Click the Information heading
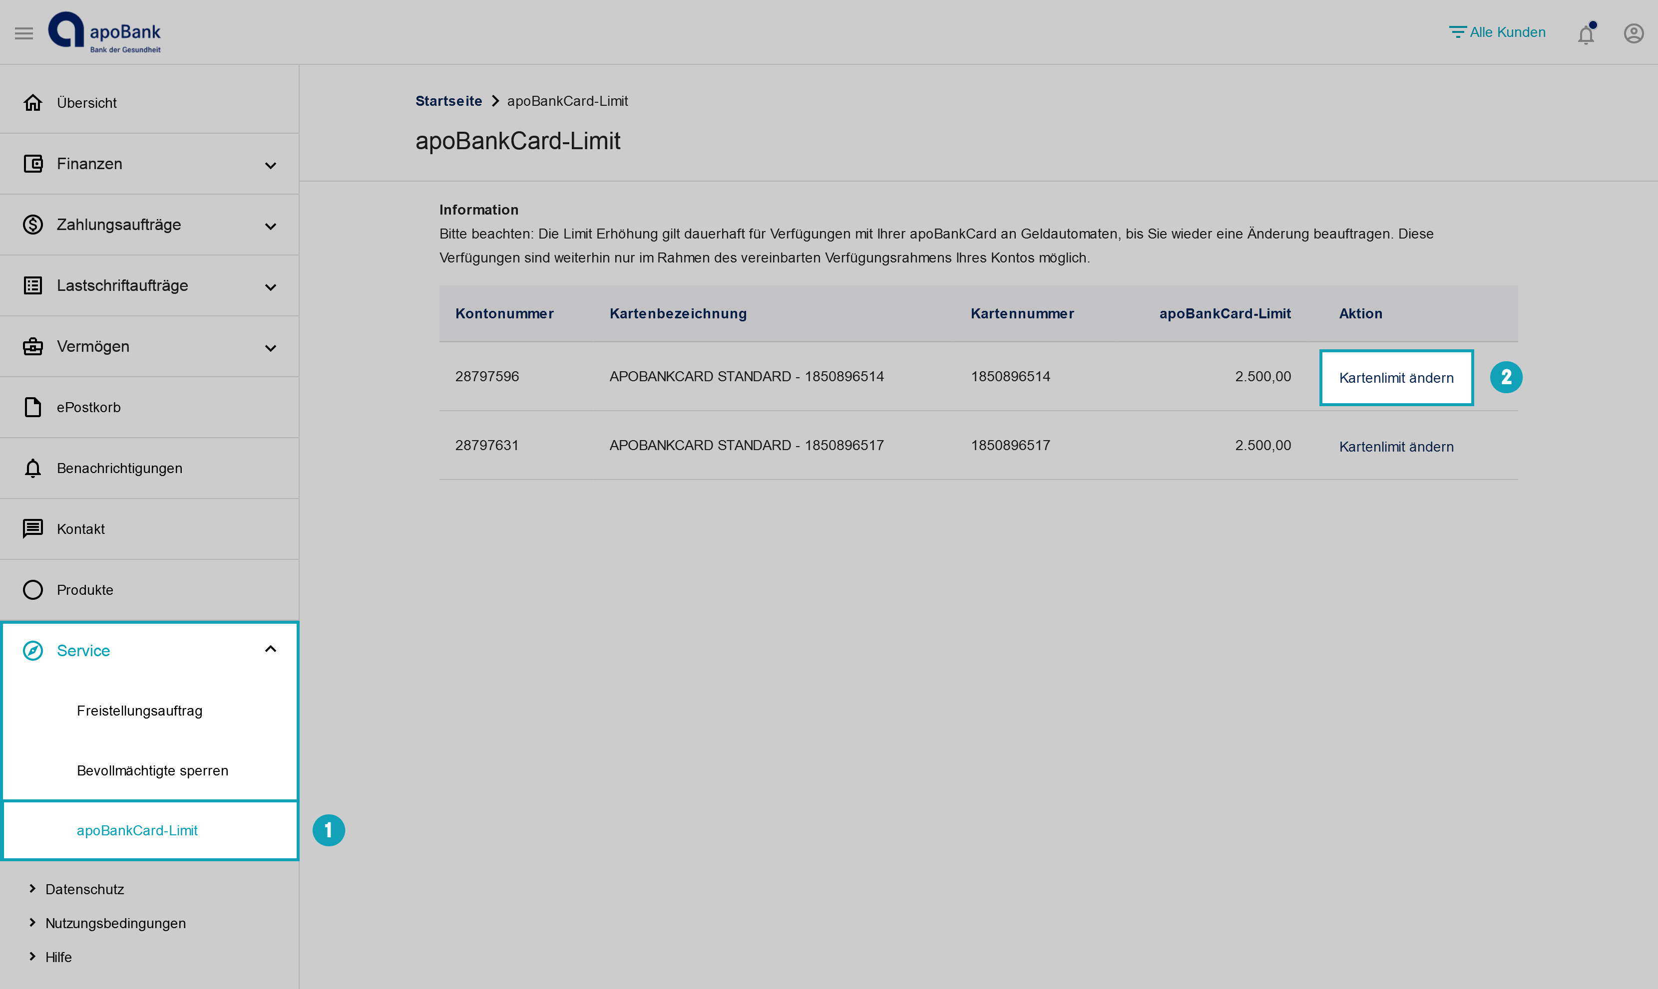 [479, 210]
